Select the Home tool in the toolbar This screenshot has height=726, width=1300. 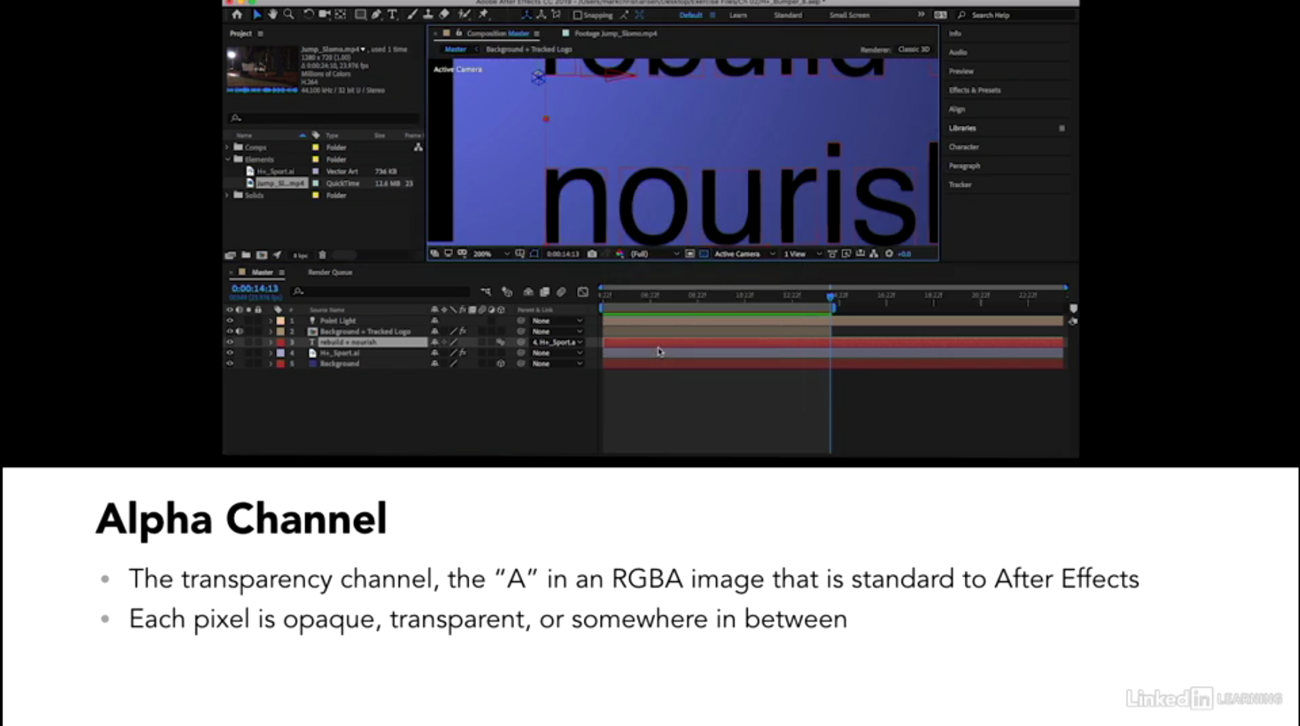(237, 15)
